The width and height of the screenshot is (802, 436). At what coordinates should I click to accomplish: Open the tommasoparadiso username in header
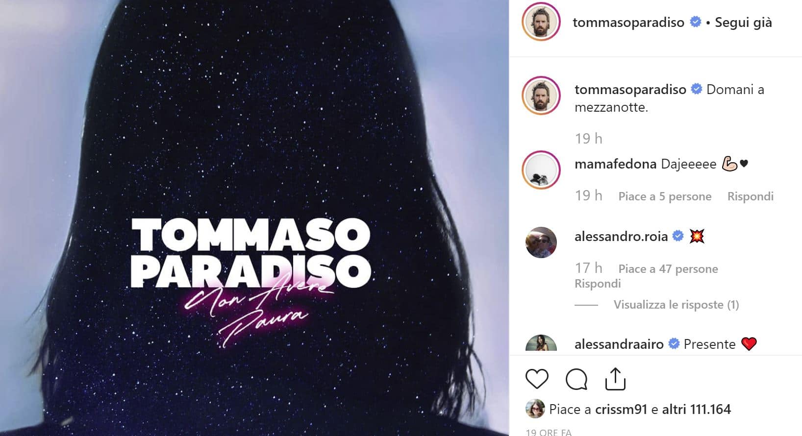628,23
